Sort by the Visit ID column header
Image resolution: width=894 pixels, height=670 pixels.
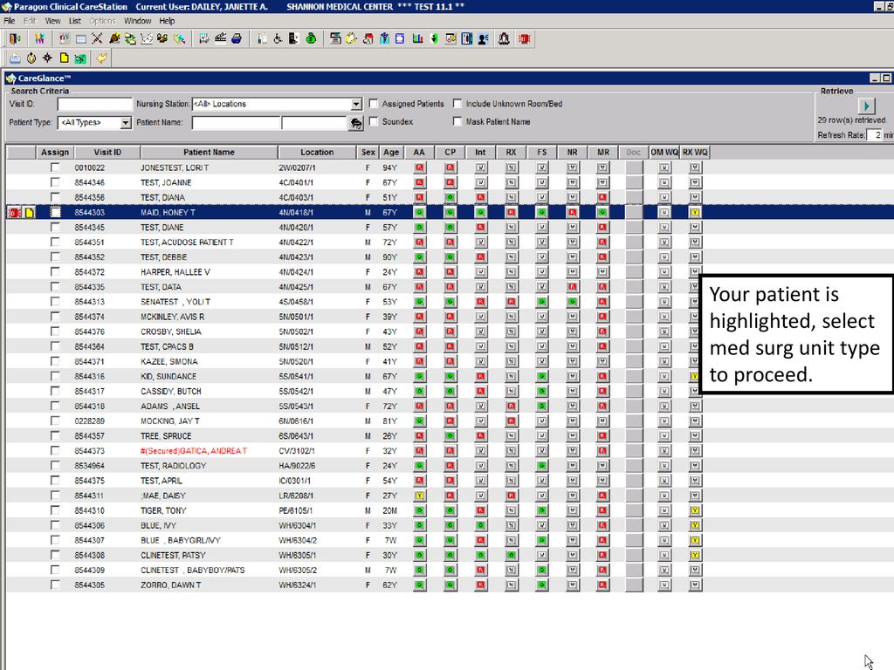(107, 152)
